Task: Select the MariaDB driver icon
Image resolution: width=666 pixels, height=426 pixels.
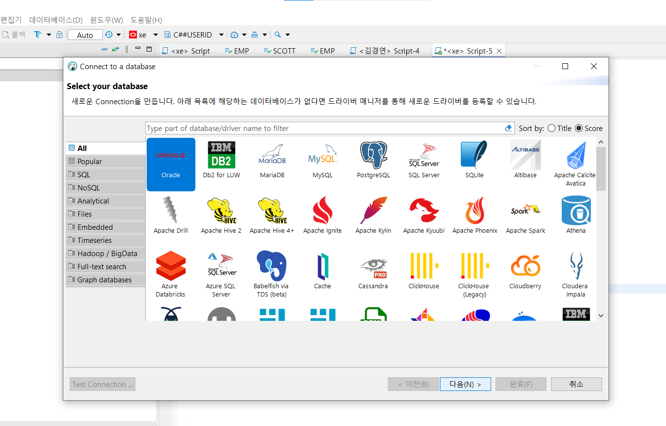Action: click(272, 160)
